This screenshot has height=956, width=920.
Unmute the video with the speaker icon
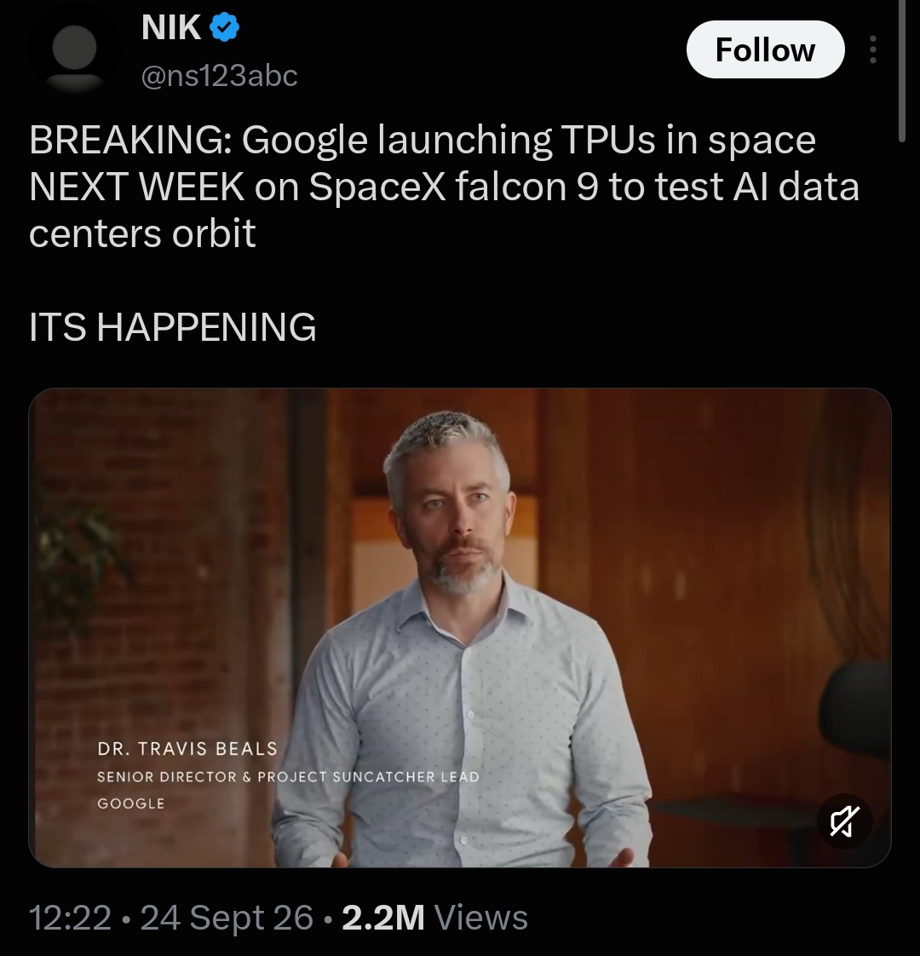(x=844, y=821)
